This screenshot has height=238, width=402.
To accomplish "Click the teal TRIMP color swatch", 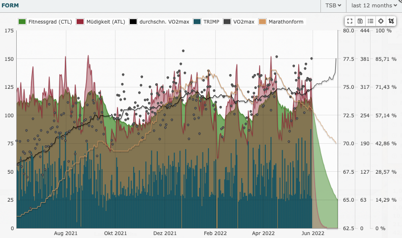I will coord(197,22).
